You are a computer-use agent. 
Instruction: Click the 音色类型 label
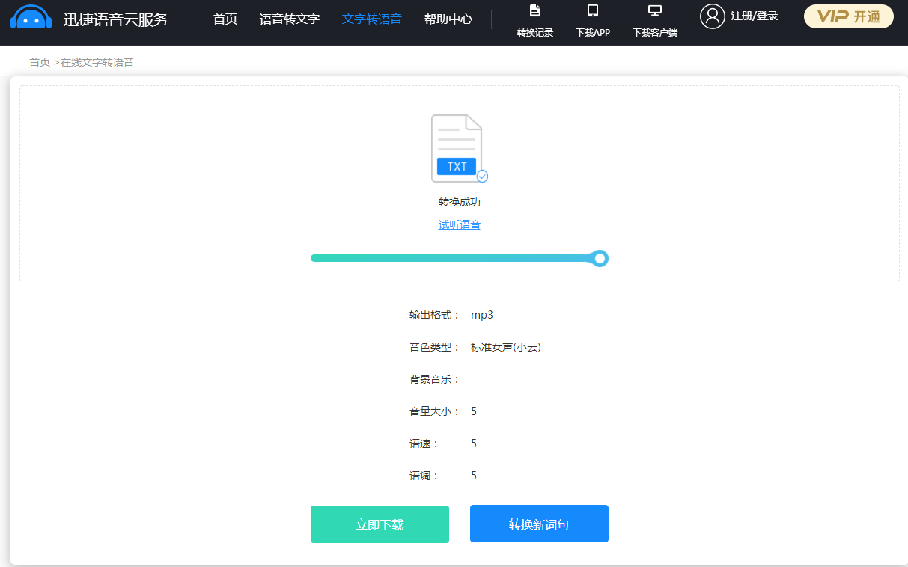coord(435,347)
